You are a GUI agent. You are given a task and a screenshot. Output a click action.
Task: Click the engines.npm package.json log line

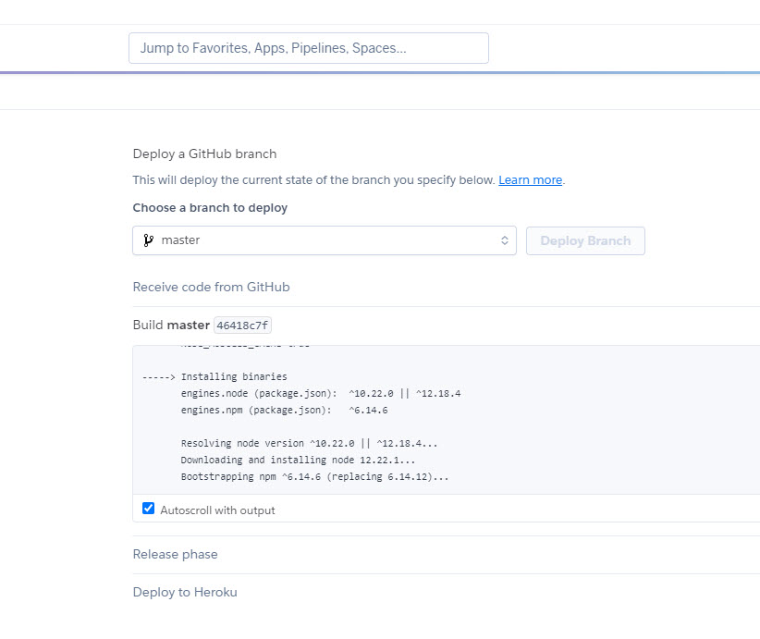[284, 410]
